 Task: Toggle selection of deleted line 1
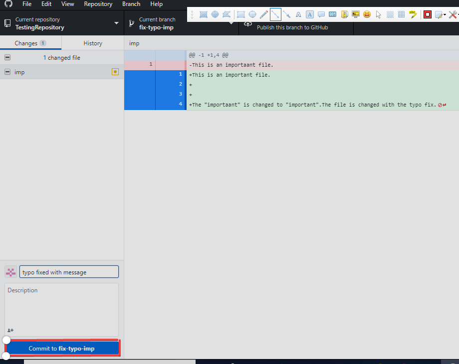(155, 65)
